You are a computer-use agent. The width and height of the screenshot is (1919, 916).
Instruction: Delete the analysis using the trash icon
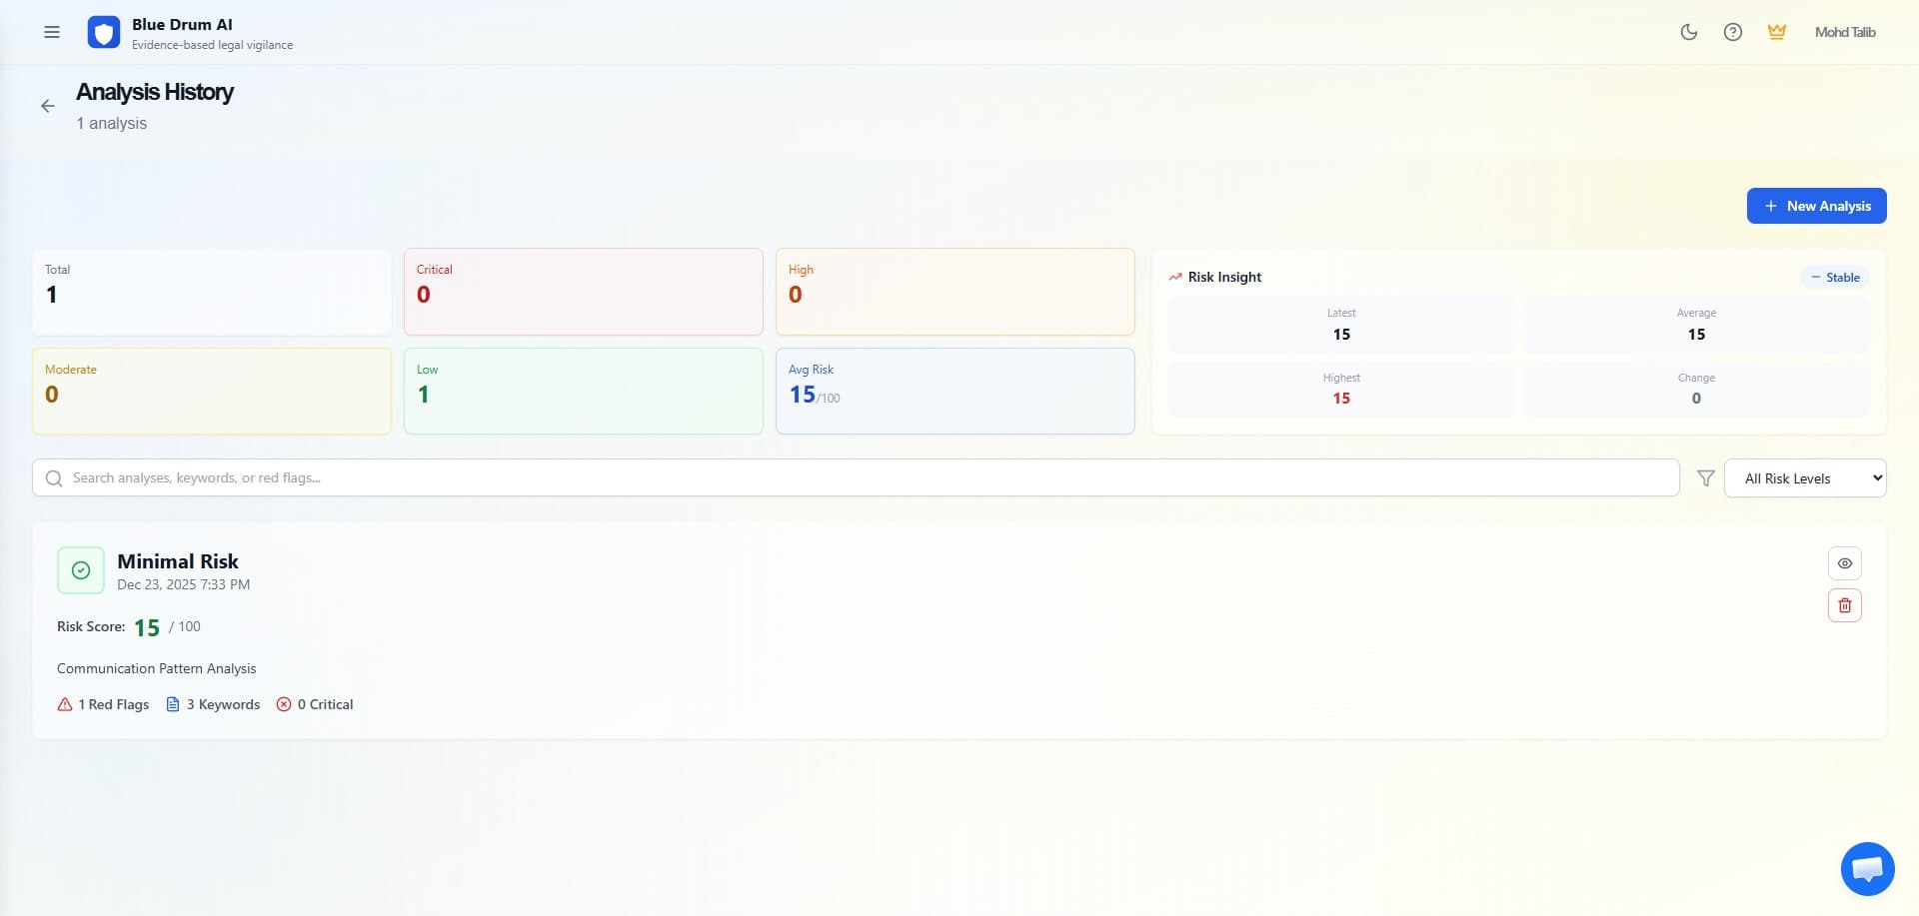pyautogui.click(x=1845, y=604)
